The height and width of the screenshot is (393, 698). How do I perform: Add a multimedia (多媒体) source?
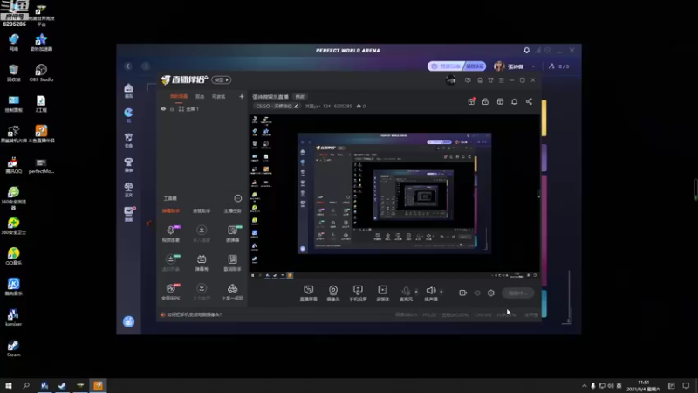pos(383,293)
